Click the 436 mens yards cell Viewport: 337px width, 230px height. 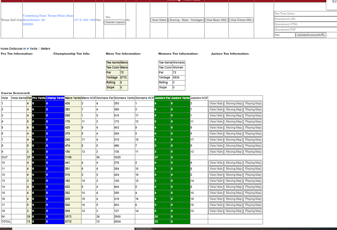[x=73, y=104]
